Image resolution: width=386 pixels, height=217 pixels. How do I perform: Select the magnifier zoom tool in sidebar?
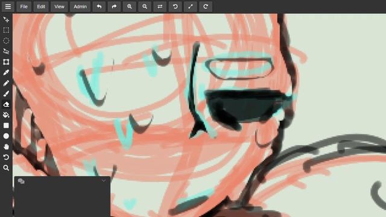[6, 168]
